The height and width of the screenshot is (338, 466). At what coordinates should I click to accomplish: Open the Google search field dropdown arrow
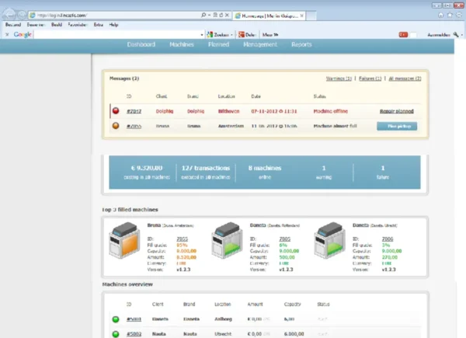point(202,35)
